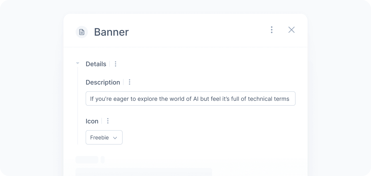Viewport: 371px width, 176px height.
Task: Open the three-dot menu next to Details
Action: 115,64
